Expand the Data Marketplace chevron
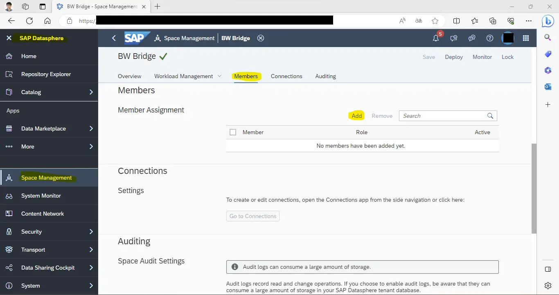This screenshot has height=295, width=559. (91, 128)
